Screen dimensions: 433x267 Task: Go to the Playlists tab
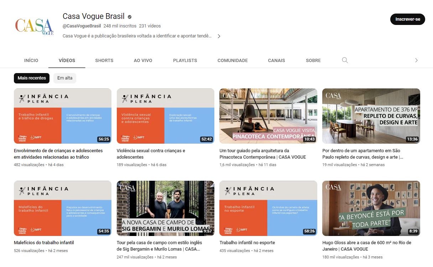(185, 61)
